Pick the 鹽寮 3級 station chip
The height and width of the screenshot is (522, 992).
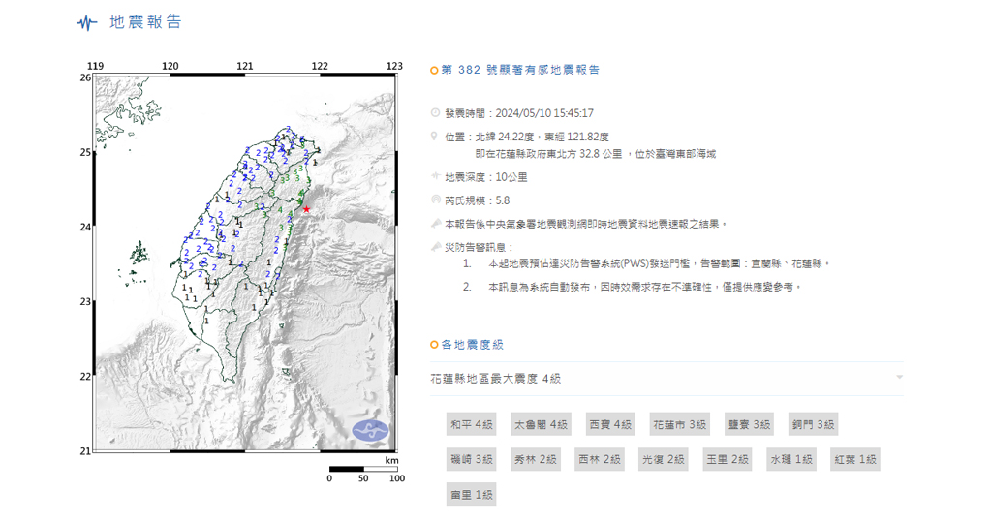click(750, 424)
